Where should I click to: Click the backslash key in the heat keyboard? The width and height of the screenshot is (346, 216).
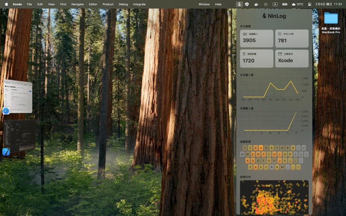pos(306,154)
